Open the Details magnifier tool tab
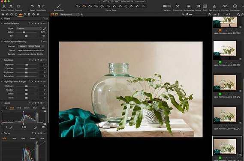The width and height of the screenshot is (244, 161). [24, 14]
